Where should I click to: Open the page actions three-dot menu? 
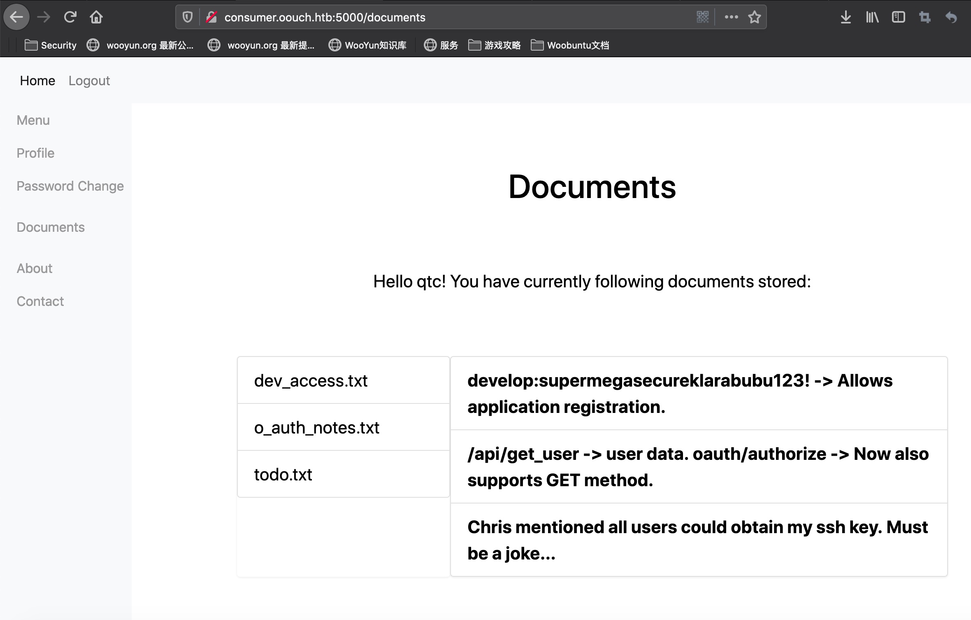tap(731, 17)
